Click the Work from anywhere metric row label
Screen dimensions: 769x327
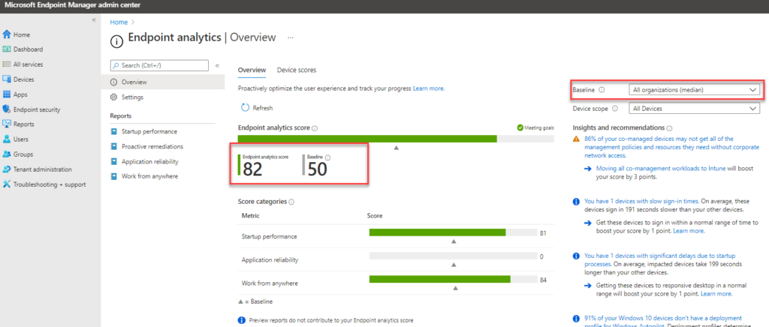tap(270, 283)
